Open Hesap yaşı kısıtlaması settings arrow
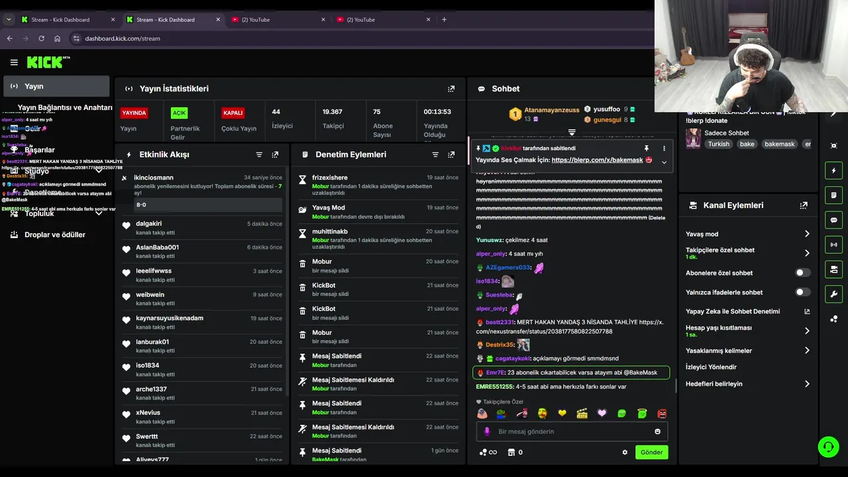This screenshot has height=477, width=848. [807, 331]
